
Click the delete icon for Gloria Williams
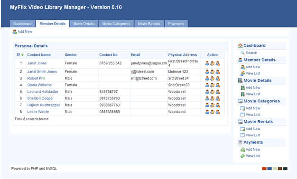[218, 85]
